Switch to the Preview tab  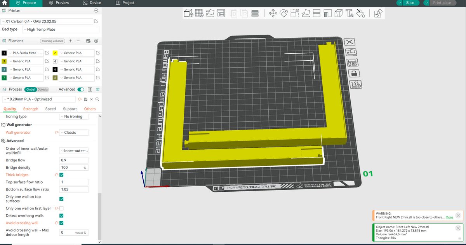pos(59,3)
